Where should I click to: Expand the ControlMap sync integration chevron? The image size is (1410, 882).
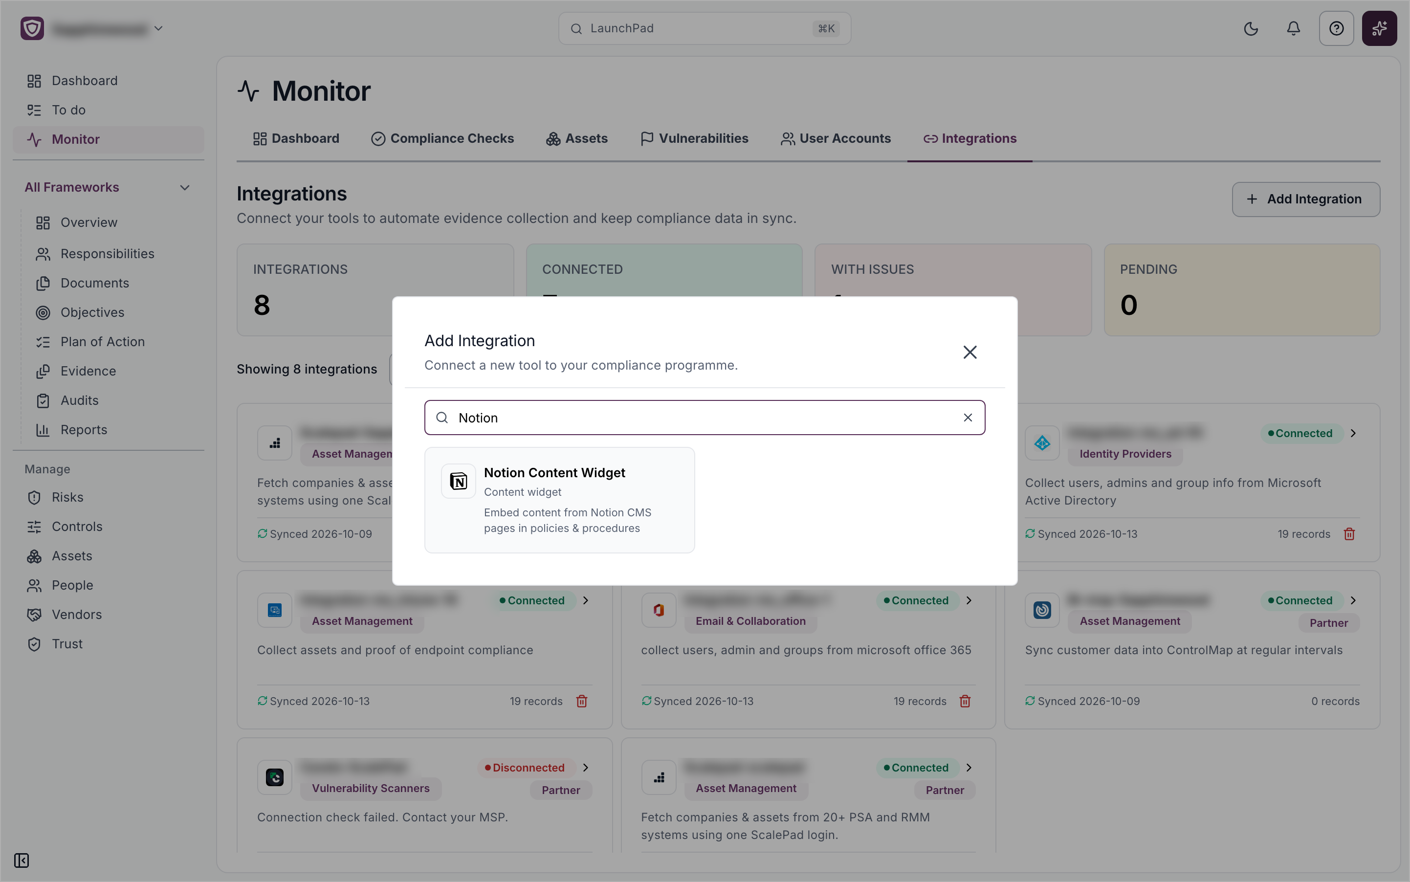(x=1353, y=600)
